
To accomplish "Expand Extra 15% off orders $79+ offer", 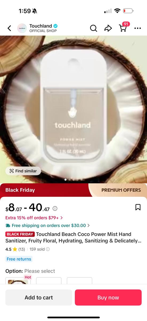I will (x=34, y=218).
